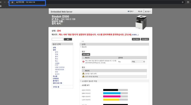This screenshot has height=105, width=191.
Task: Click the 주의 요함 security warning chip
Action: [x=20, y=2]
